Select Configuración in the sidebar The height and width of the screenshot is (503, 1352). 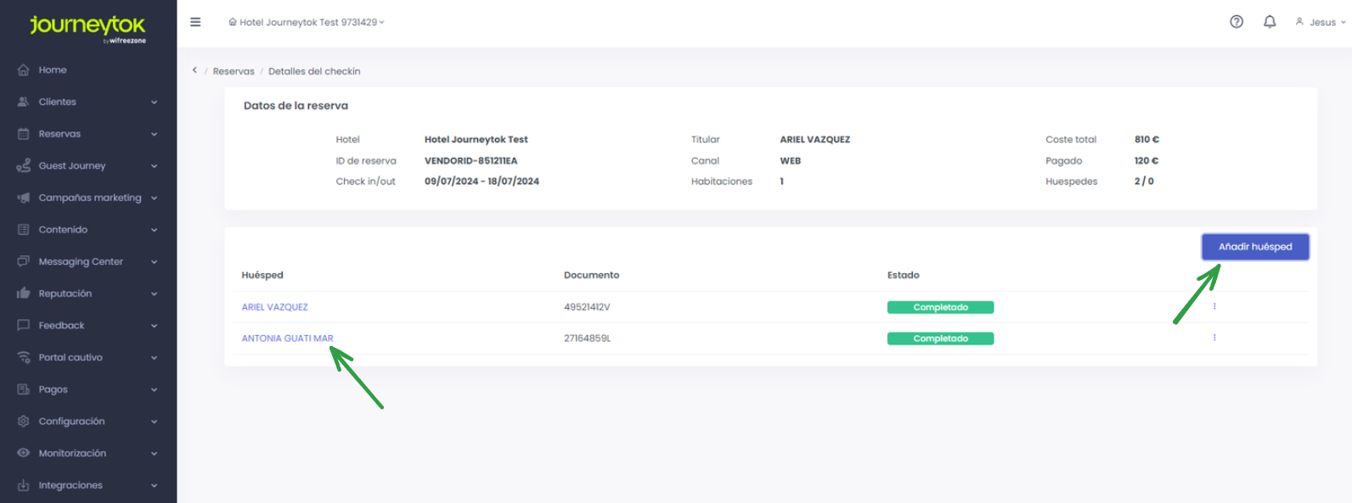tap(72, 422)
